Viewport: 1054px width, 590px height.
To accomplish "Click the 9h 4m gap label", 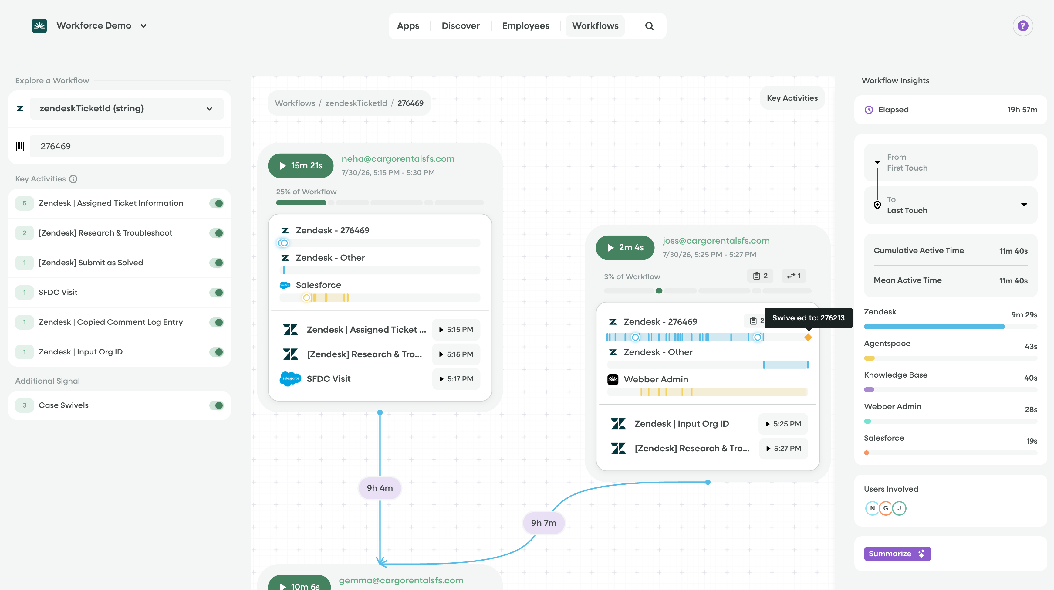I will 379,488.
